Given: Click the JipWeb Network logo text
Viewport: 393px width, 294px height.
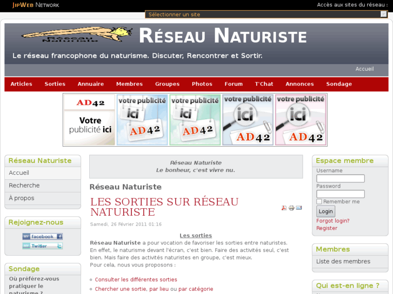Looking at the screenshot, I should click(36, 5).
